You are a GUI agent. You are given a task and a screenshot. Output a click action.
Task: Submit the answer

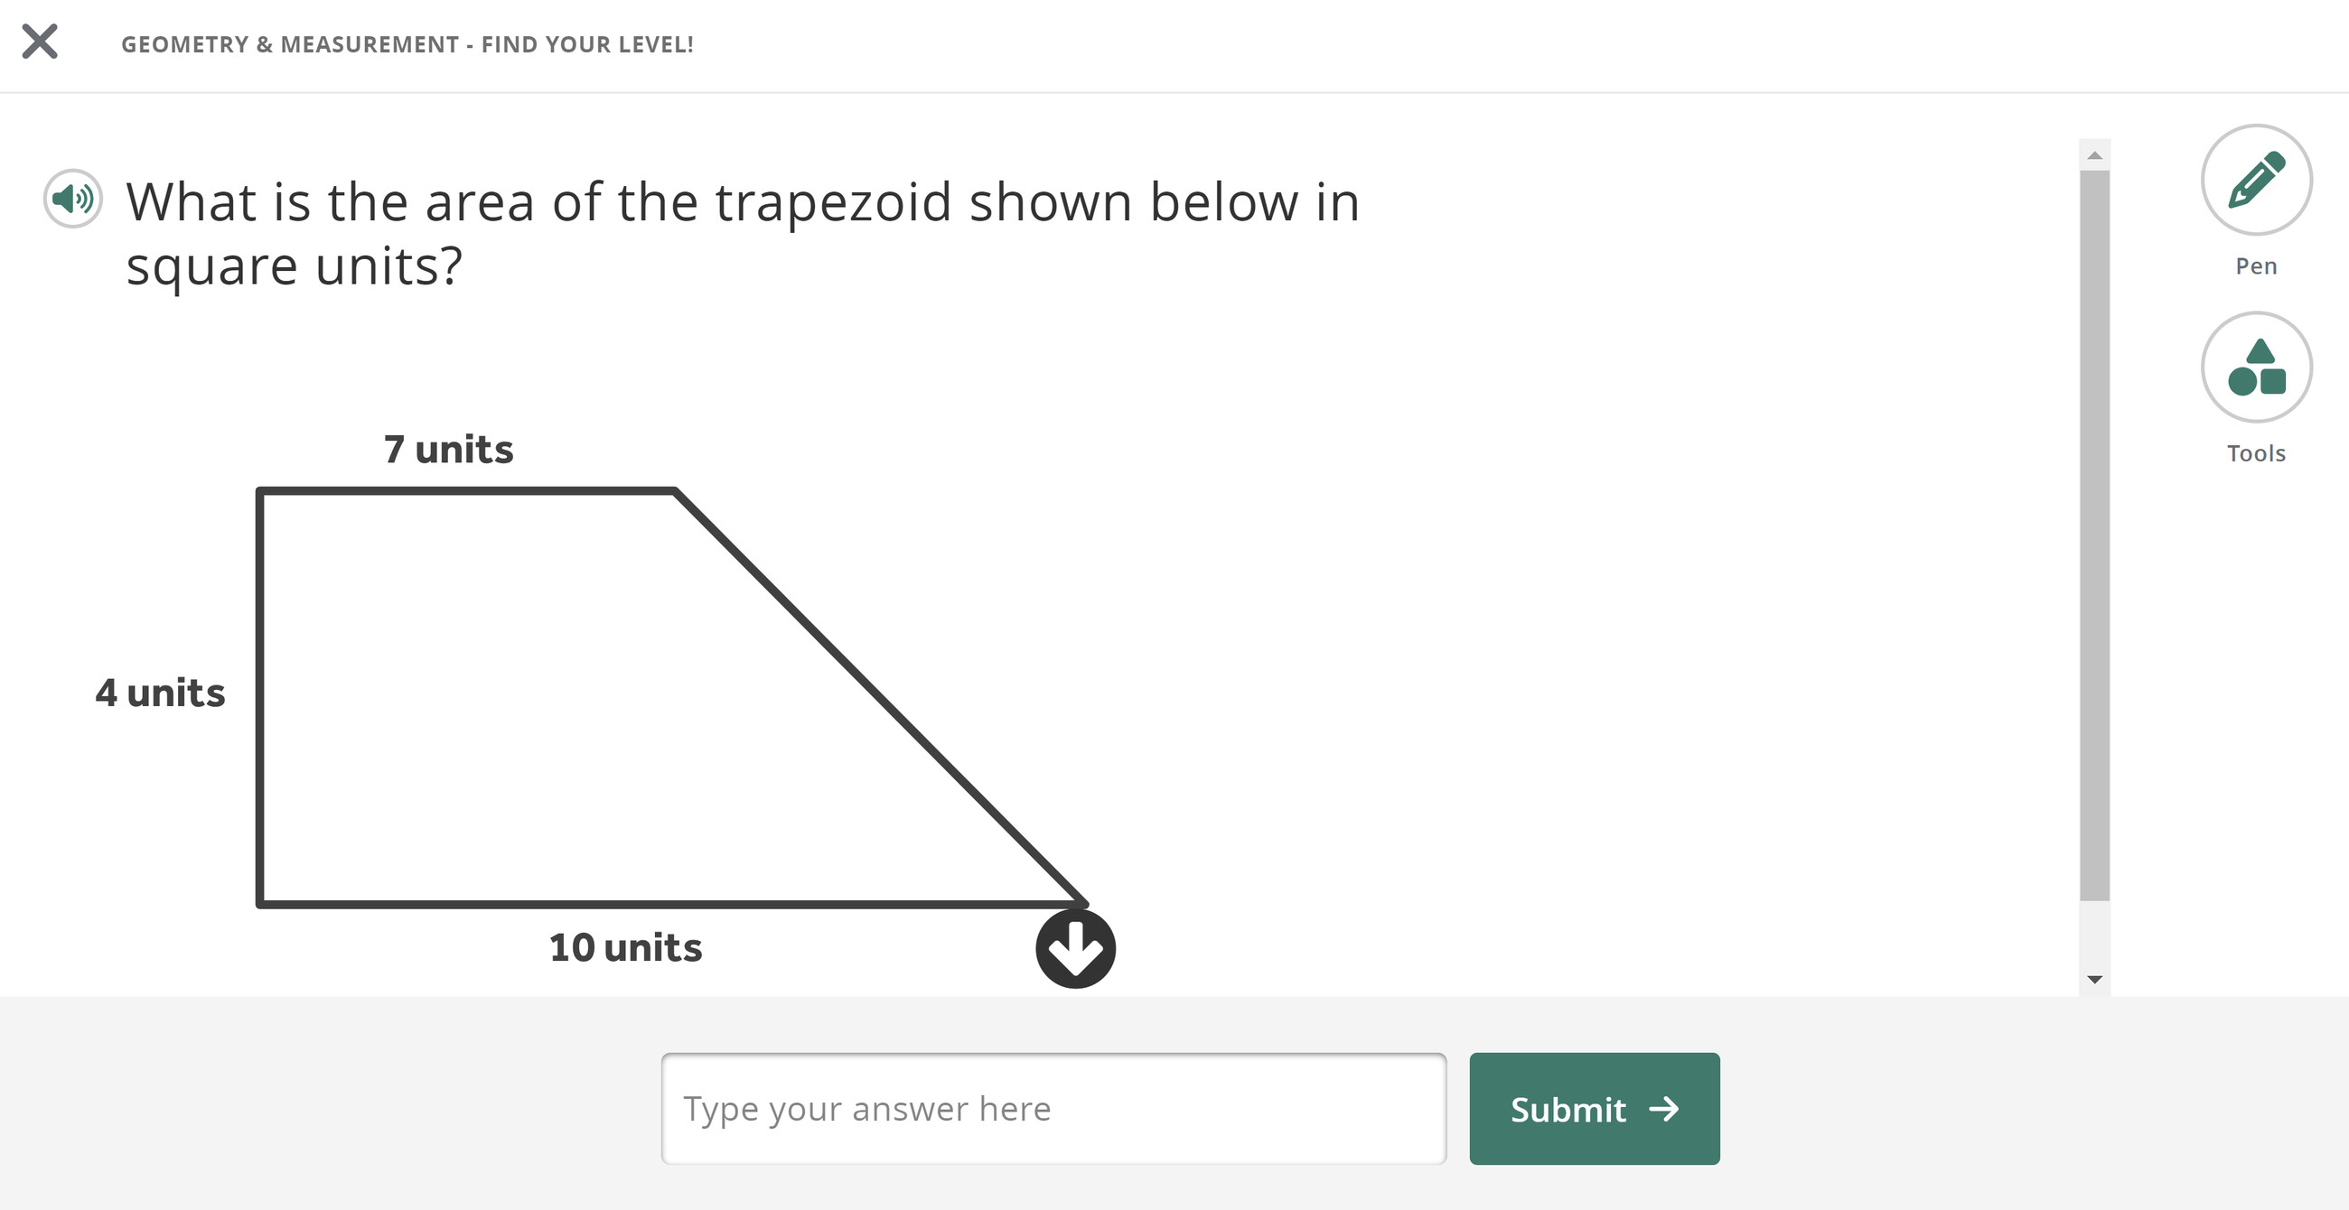click(x=1594, y=1109)
